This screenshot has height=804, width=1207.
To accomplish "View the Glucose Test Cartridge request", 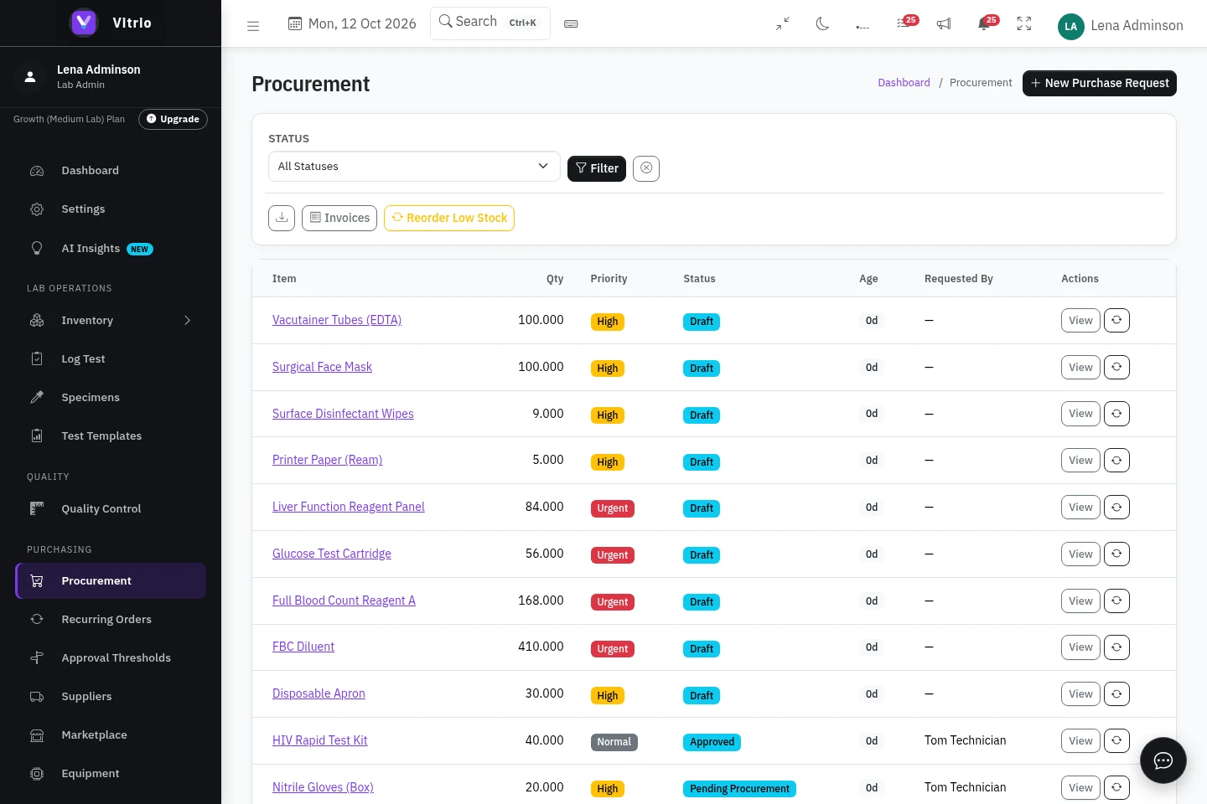I will point(1080,554).
